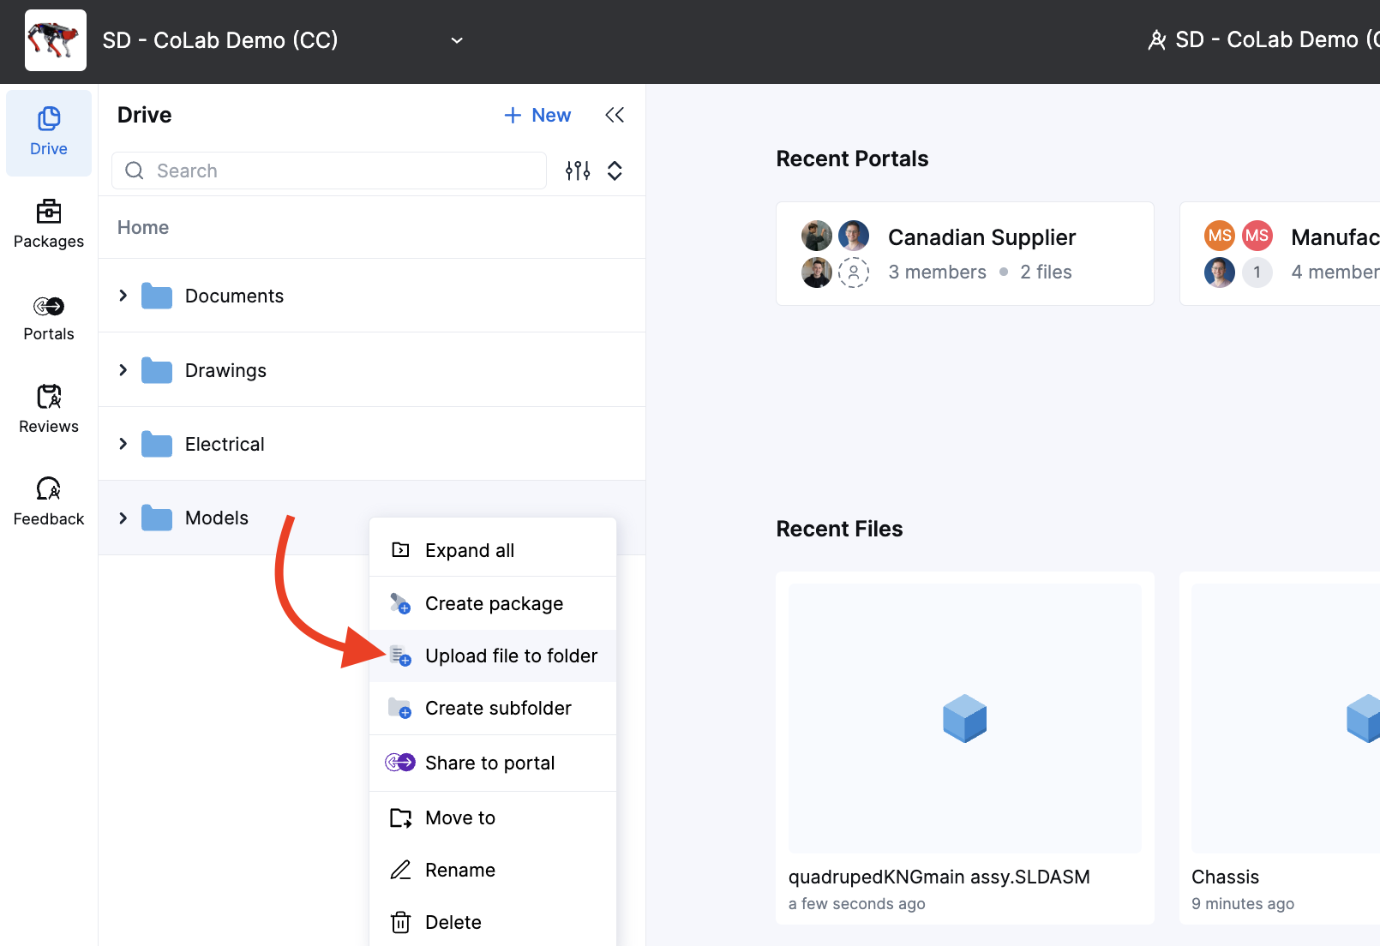1380x946 pixels.
Task: Select Move to in context menu
Action: click(493, 817)
